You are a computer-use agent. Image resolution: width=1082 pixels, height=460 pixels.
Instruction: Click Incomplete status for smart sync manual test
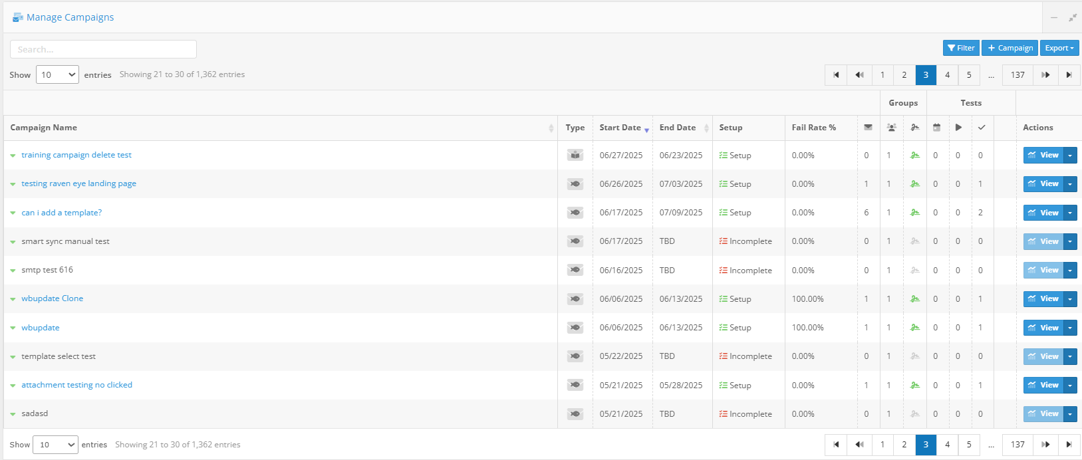(x=745, y=241)
